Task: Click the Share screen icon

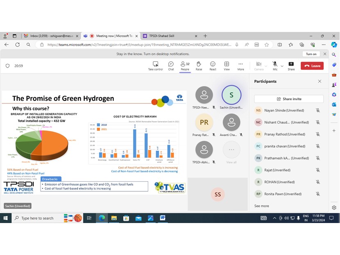Action: 291,66
